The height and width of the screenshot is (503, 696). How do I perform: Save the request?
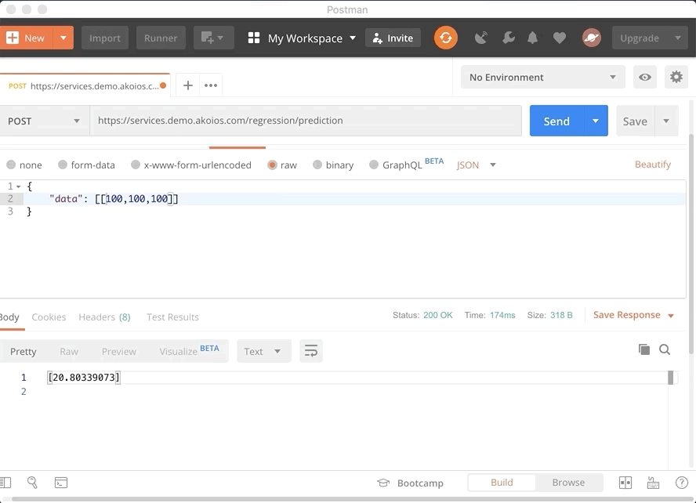635,121
